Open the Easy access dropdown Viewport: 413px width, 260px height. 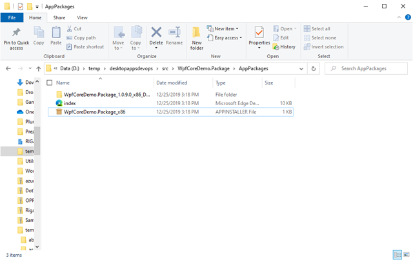225,38
